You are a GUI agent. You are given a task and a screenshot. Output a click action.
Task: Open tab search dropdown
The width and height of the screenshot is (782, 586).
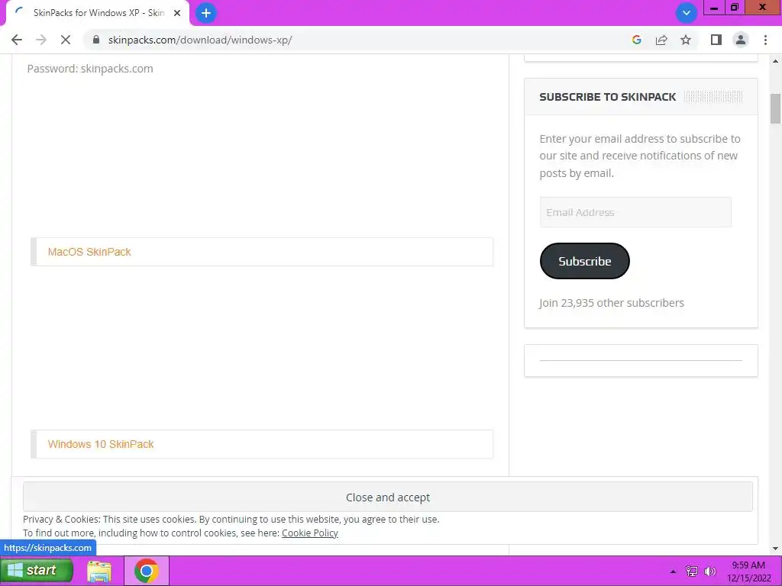[687, 13]
